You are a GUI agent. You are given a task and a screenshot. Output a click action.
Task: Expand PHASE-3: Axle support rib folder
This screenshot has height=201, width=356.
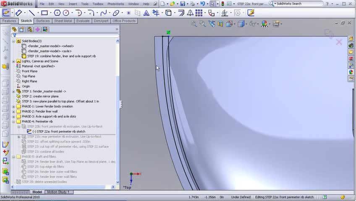(x=13, y=116)
